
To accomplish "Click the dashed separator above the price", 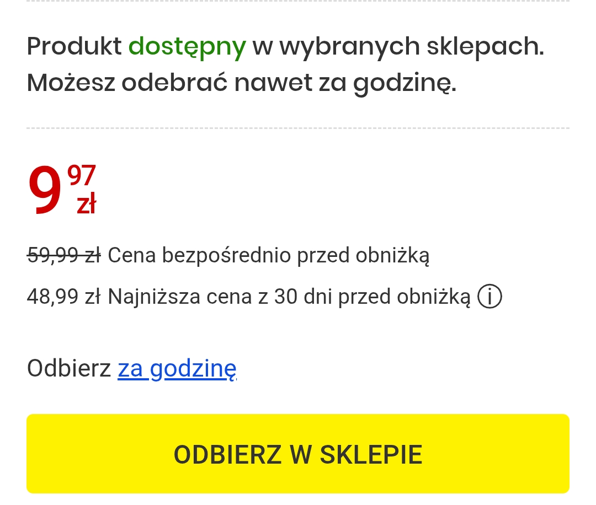I will point(298,128).
